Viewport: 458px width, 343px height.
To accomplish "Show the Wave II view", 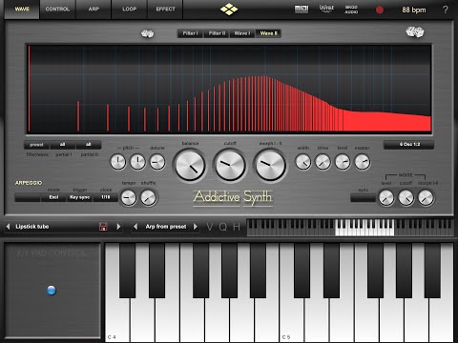I will pyautogui.click(x=268, y=33).
